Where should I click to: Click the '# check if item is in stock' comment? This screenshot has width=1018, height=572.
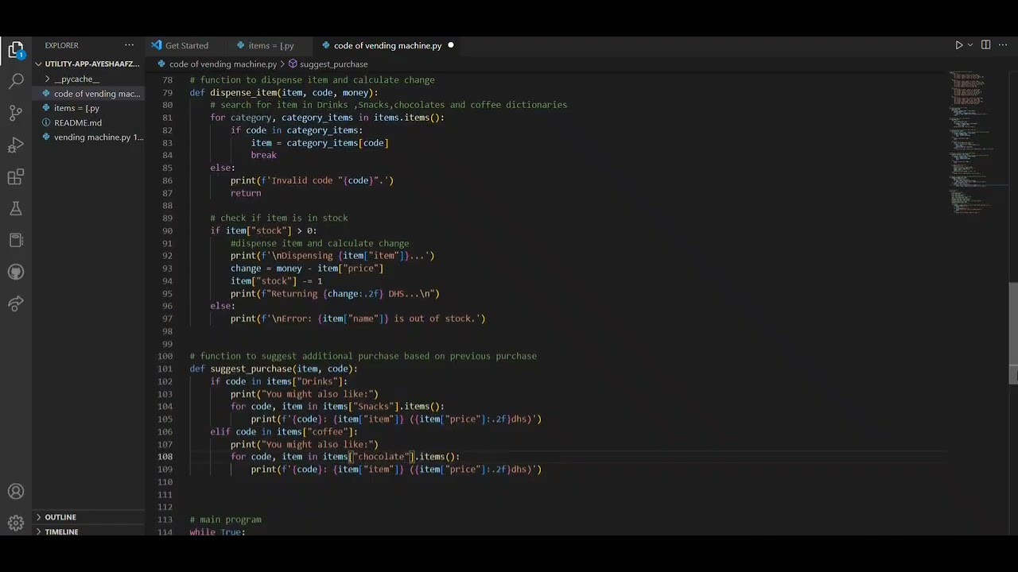(279, 218)
